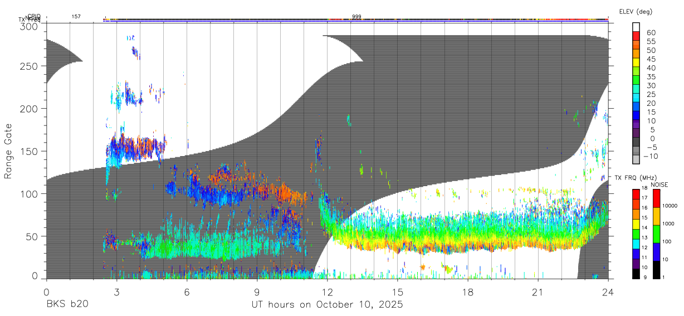Click the white top swatch of the ELEV colorbar
This screenshot has width=684, height=316.
tap(636, 27)
